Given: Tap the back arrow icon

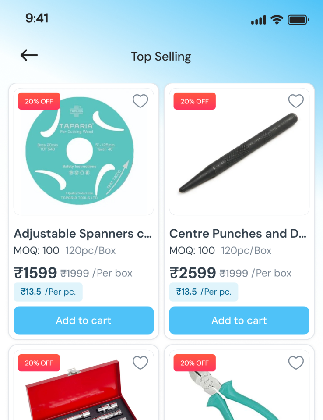Looking at the screenshot, I should (x=29, y=55).
